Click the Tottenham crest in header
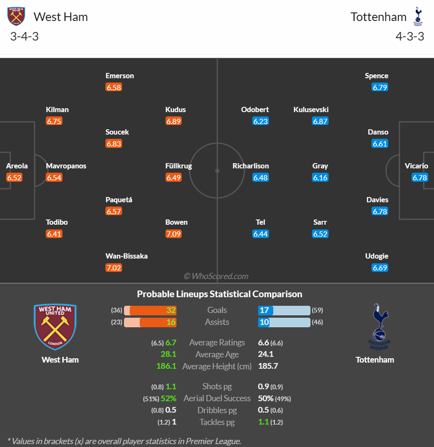 (x=418, y=16)
